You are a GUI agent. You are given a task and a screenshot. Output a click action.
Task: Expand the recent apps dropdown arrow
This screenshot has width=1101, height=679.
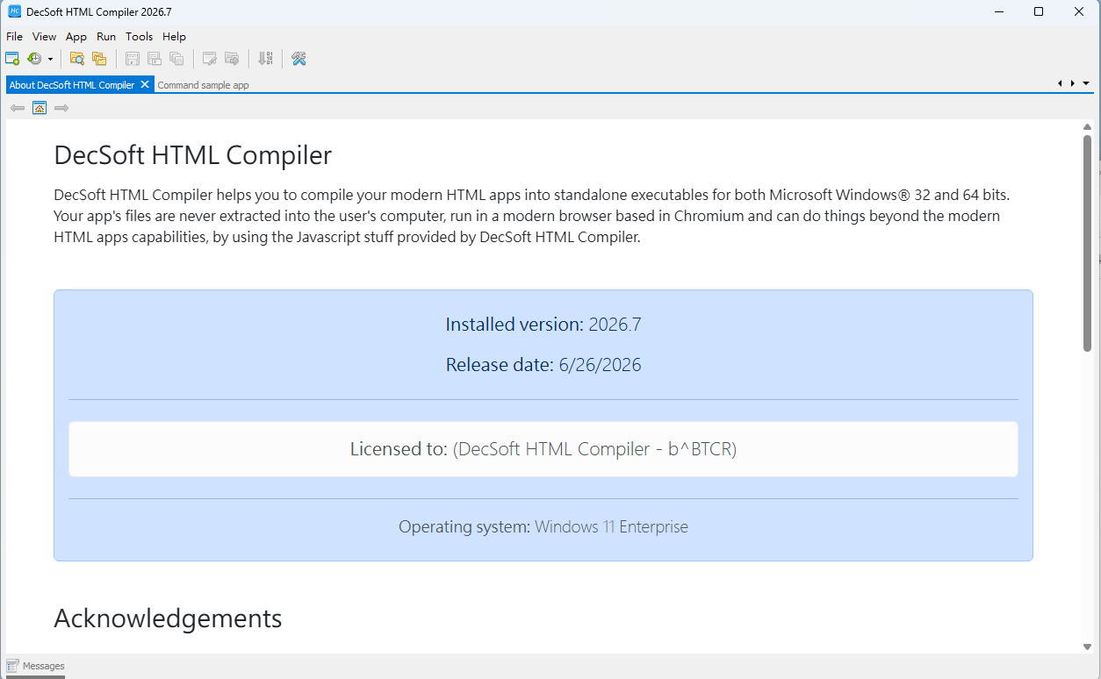(x=50, y=59)
